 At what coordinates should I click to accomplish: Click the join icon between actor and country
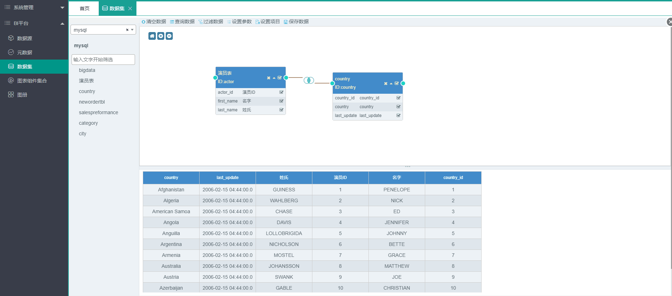tap(309, 80)
